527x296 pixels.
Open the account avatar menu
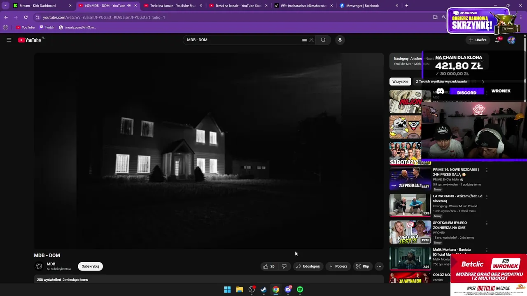pyautogui.click(x=511, y=40)
